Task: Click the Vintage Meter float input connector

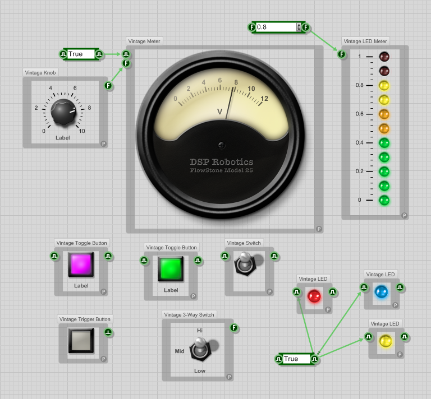Action: (126, 63)
